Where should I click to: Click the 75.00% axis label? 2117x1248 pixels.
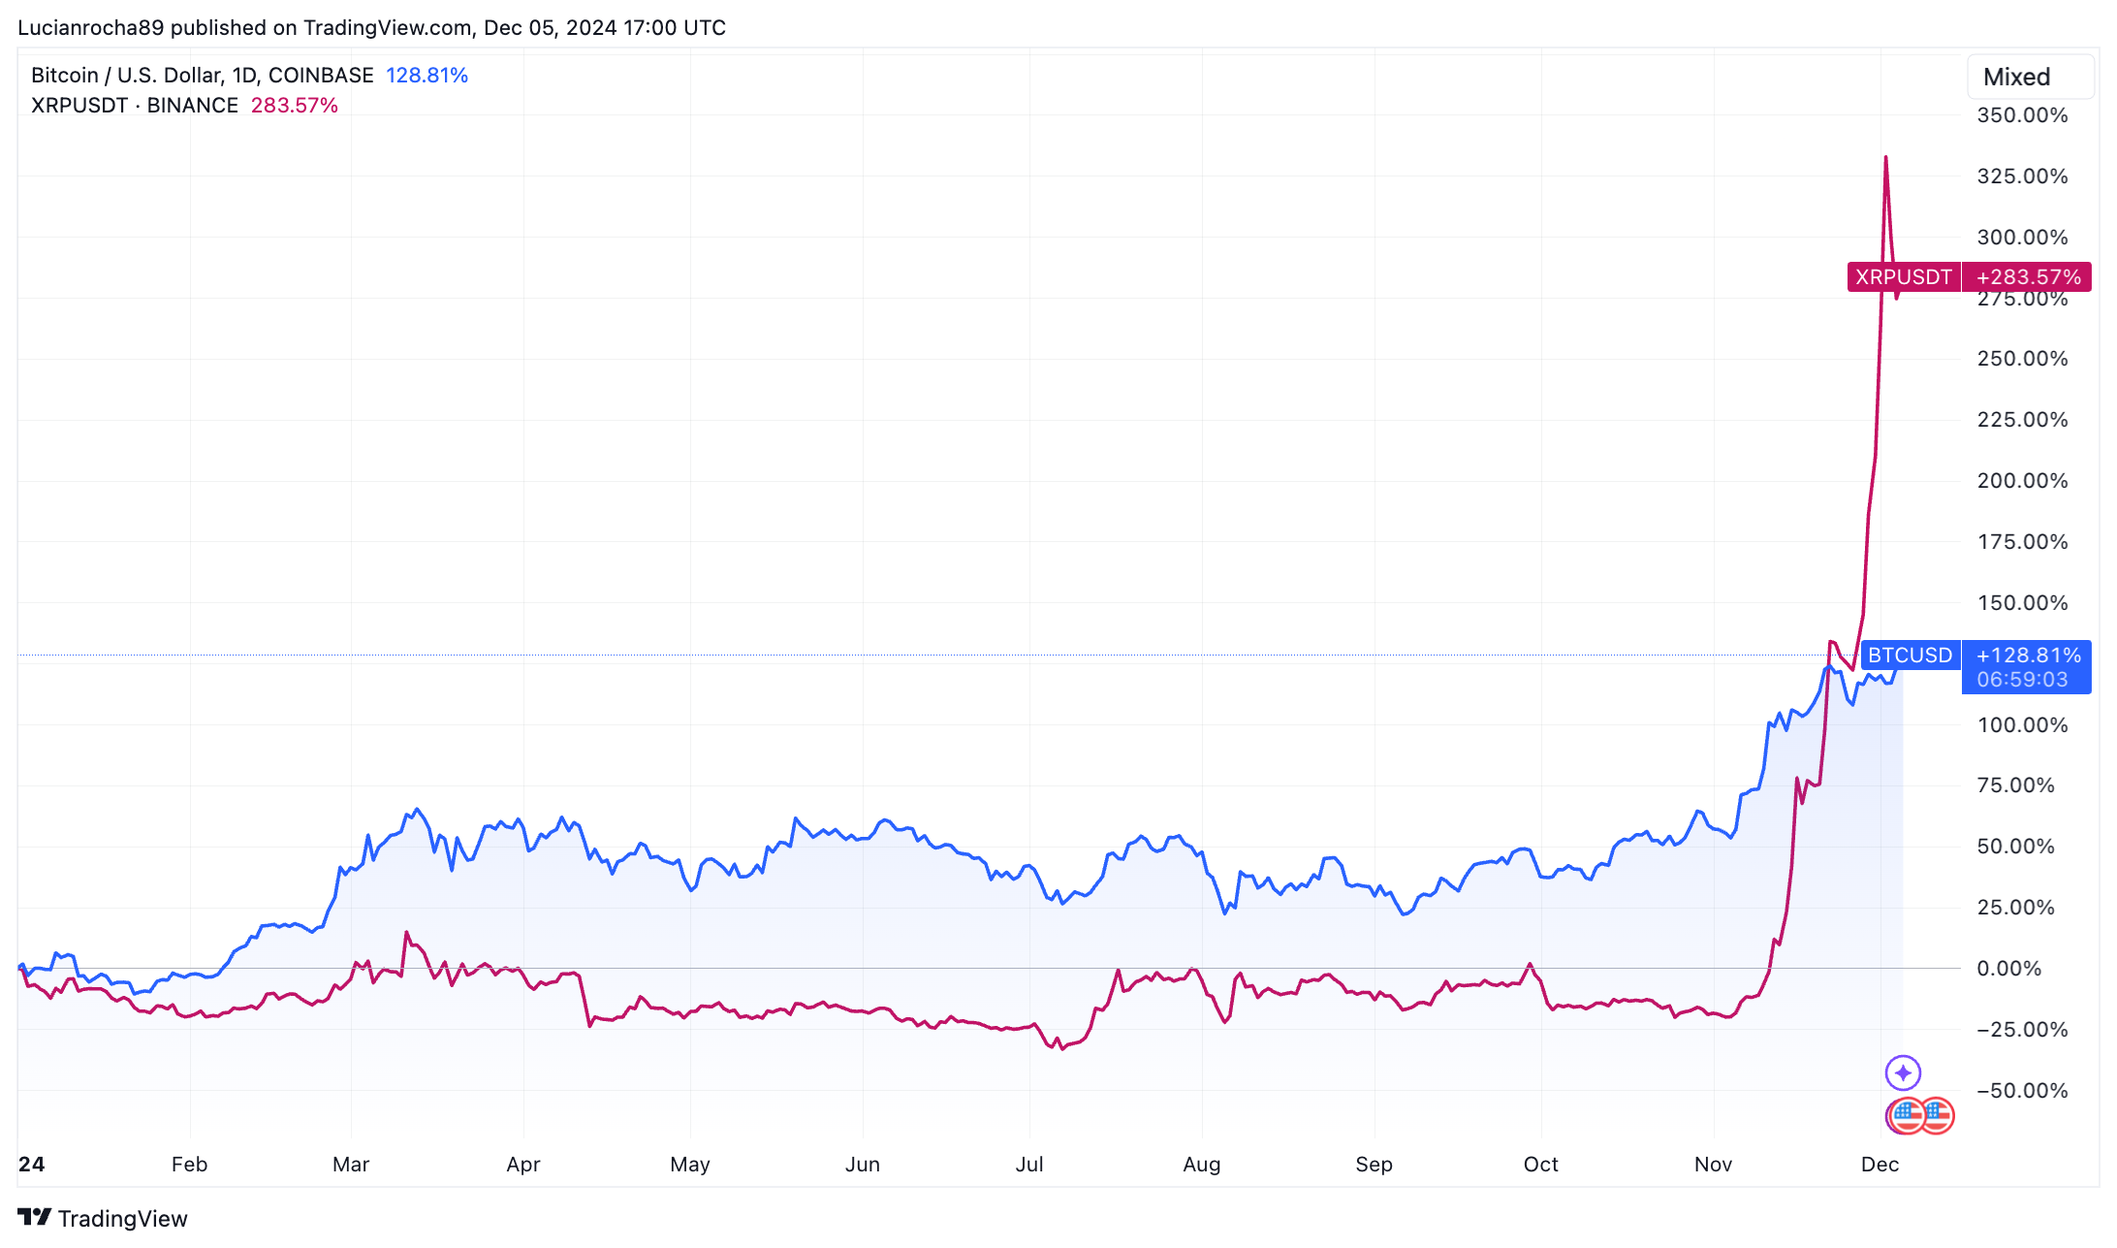[2015, 785]
